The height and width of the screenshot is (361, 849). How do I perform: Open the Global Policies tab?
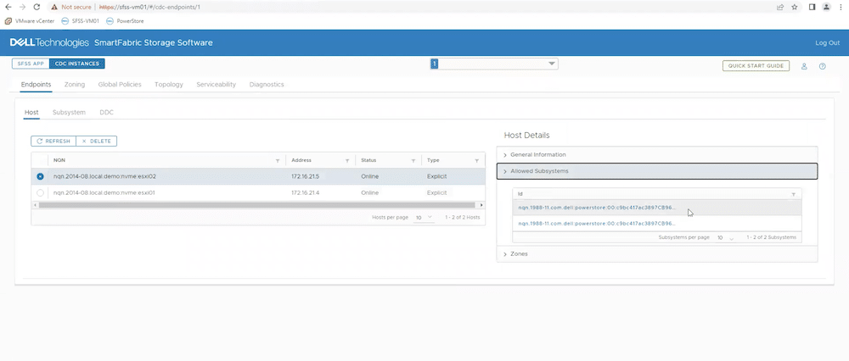point(120,84)
